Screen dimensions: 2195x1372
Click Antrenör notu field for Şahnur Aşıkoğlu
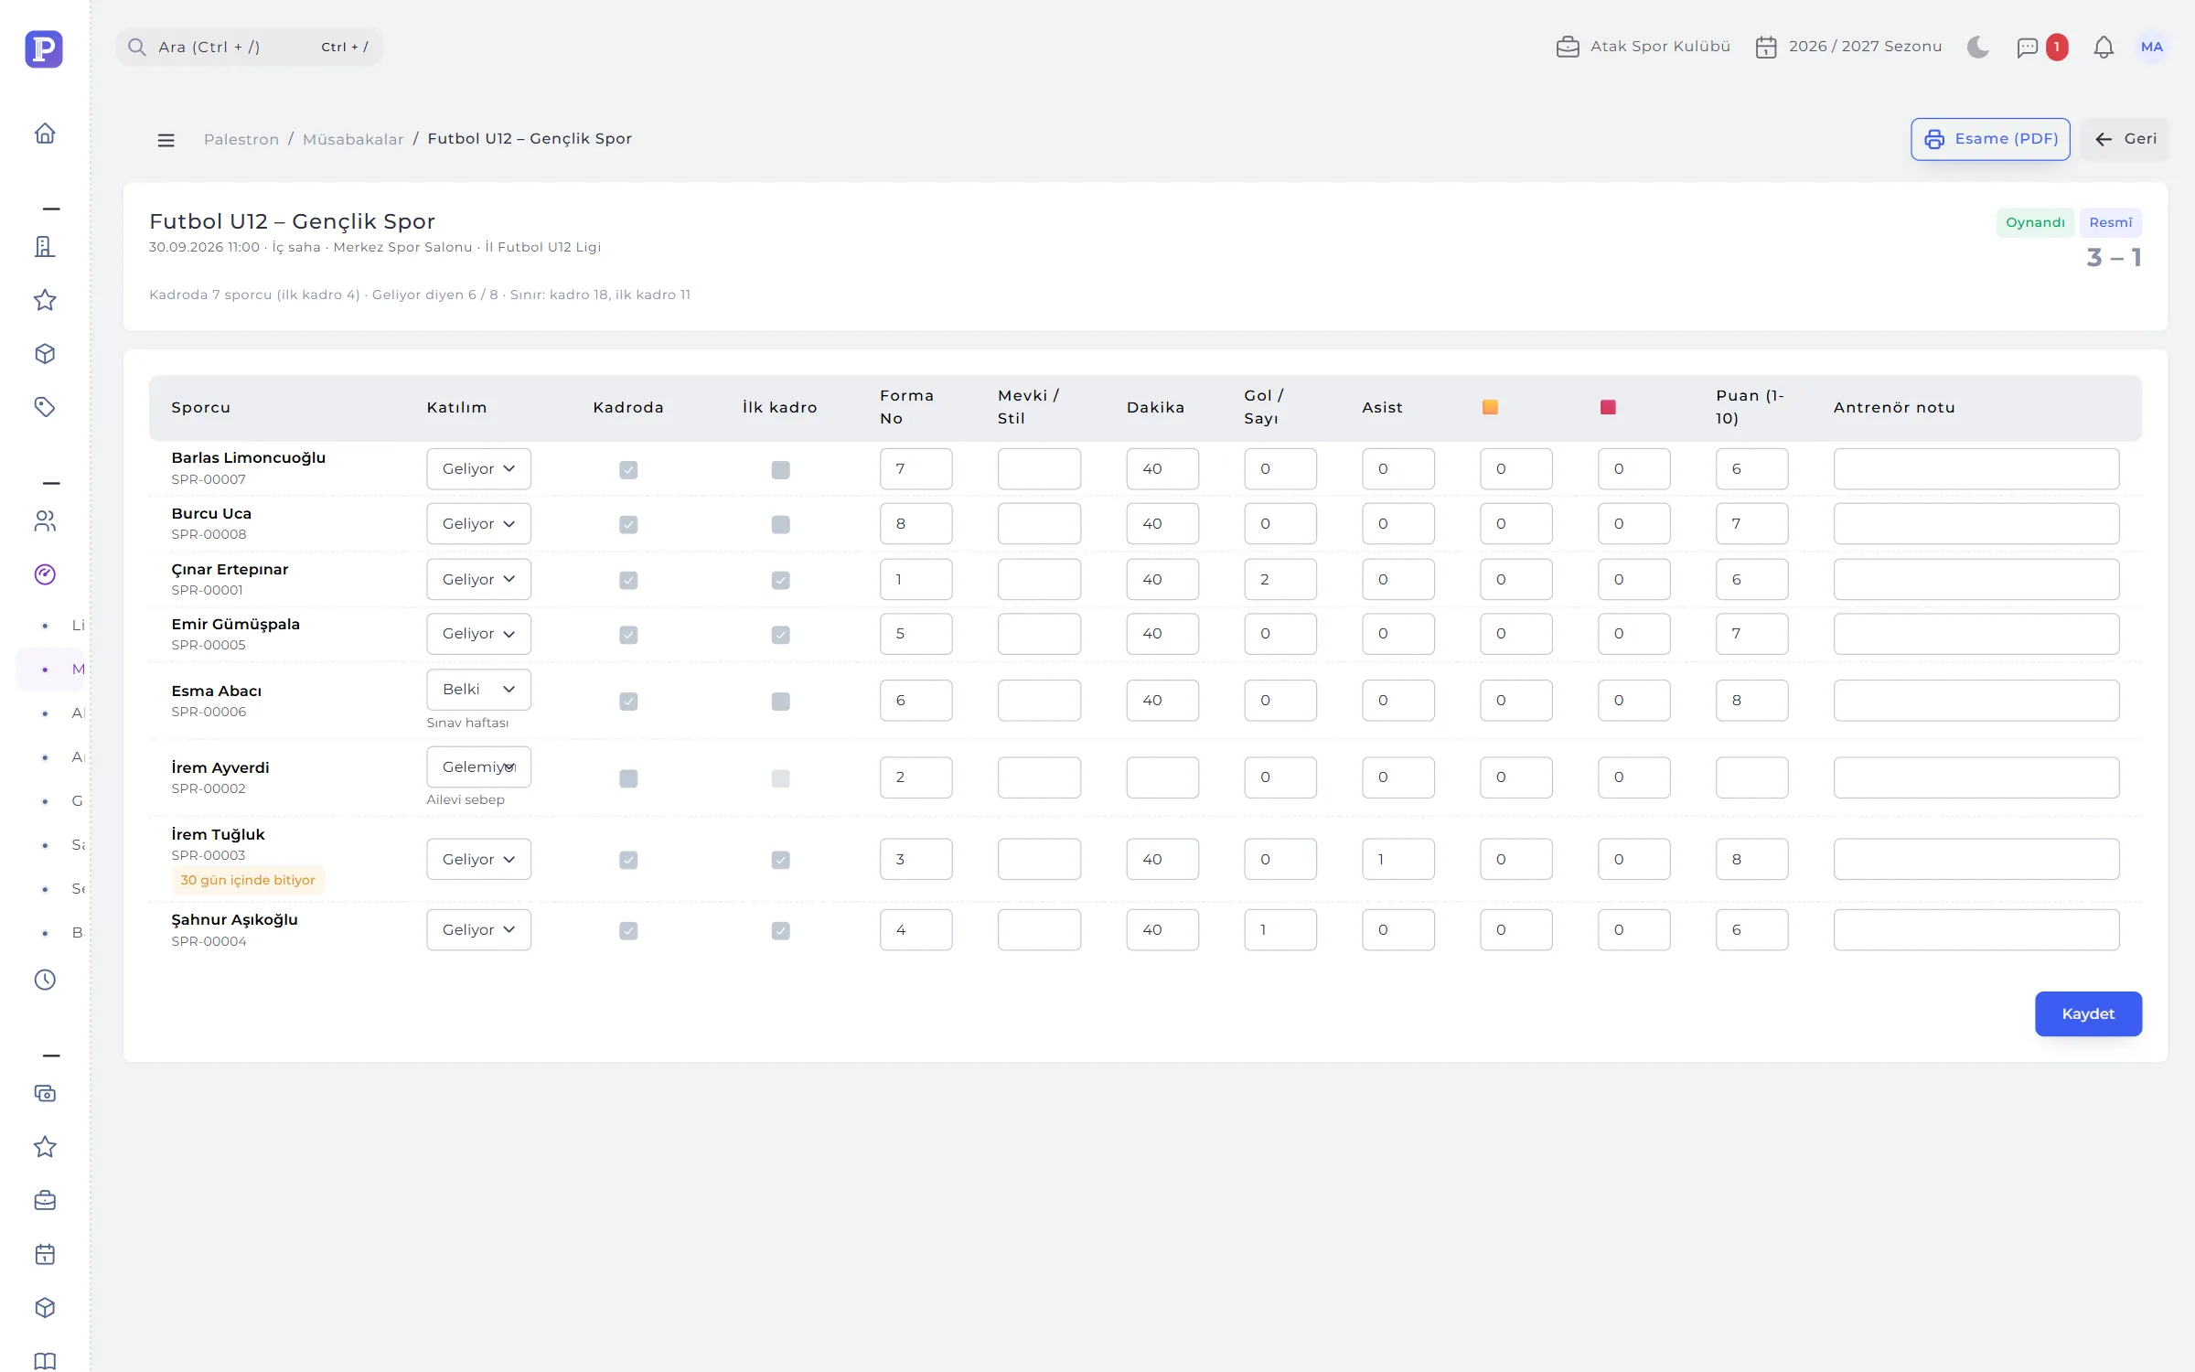[x=1976, y=930]
